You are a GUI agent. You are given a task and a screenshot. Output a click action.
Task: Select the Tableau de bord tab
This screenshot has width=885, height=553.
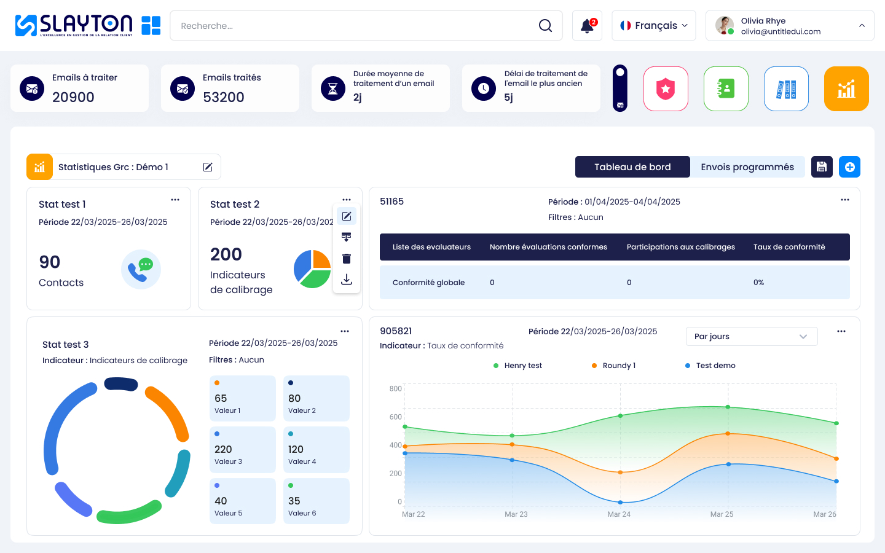(632, 167)
